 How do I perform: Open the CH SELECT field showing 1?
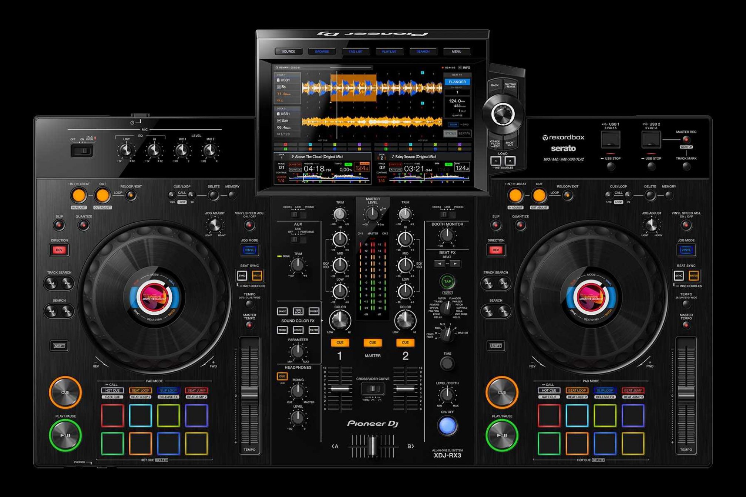pos(457,92)
